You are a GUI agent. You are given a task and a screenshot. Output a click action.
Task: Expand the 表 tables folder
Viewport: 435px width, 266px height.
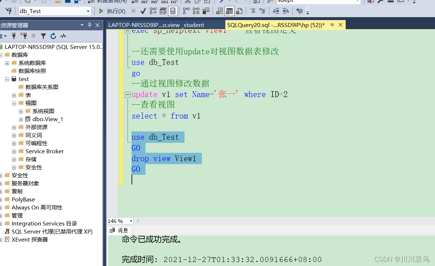click(14, 95)
